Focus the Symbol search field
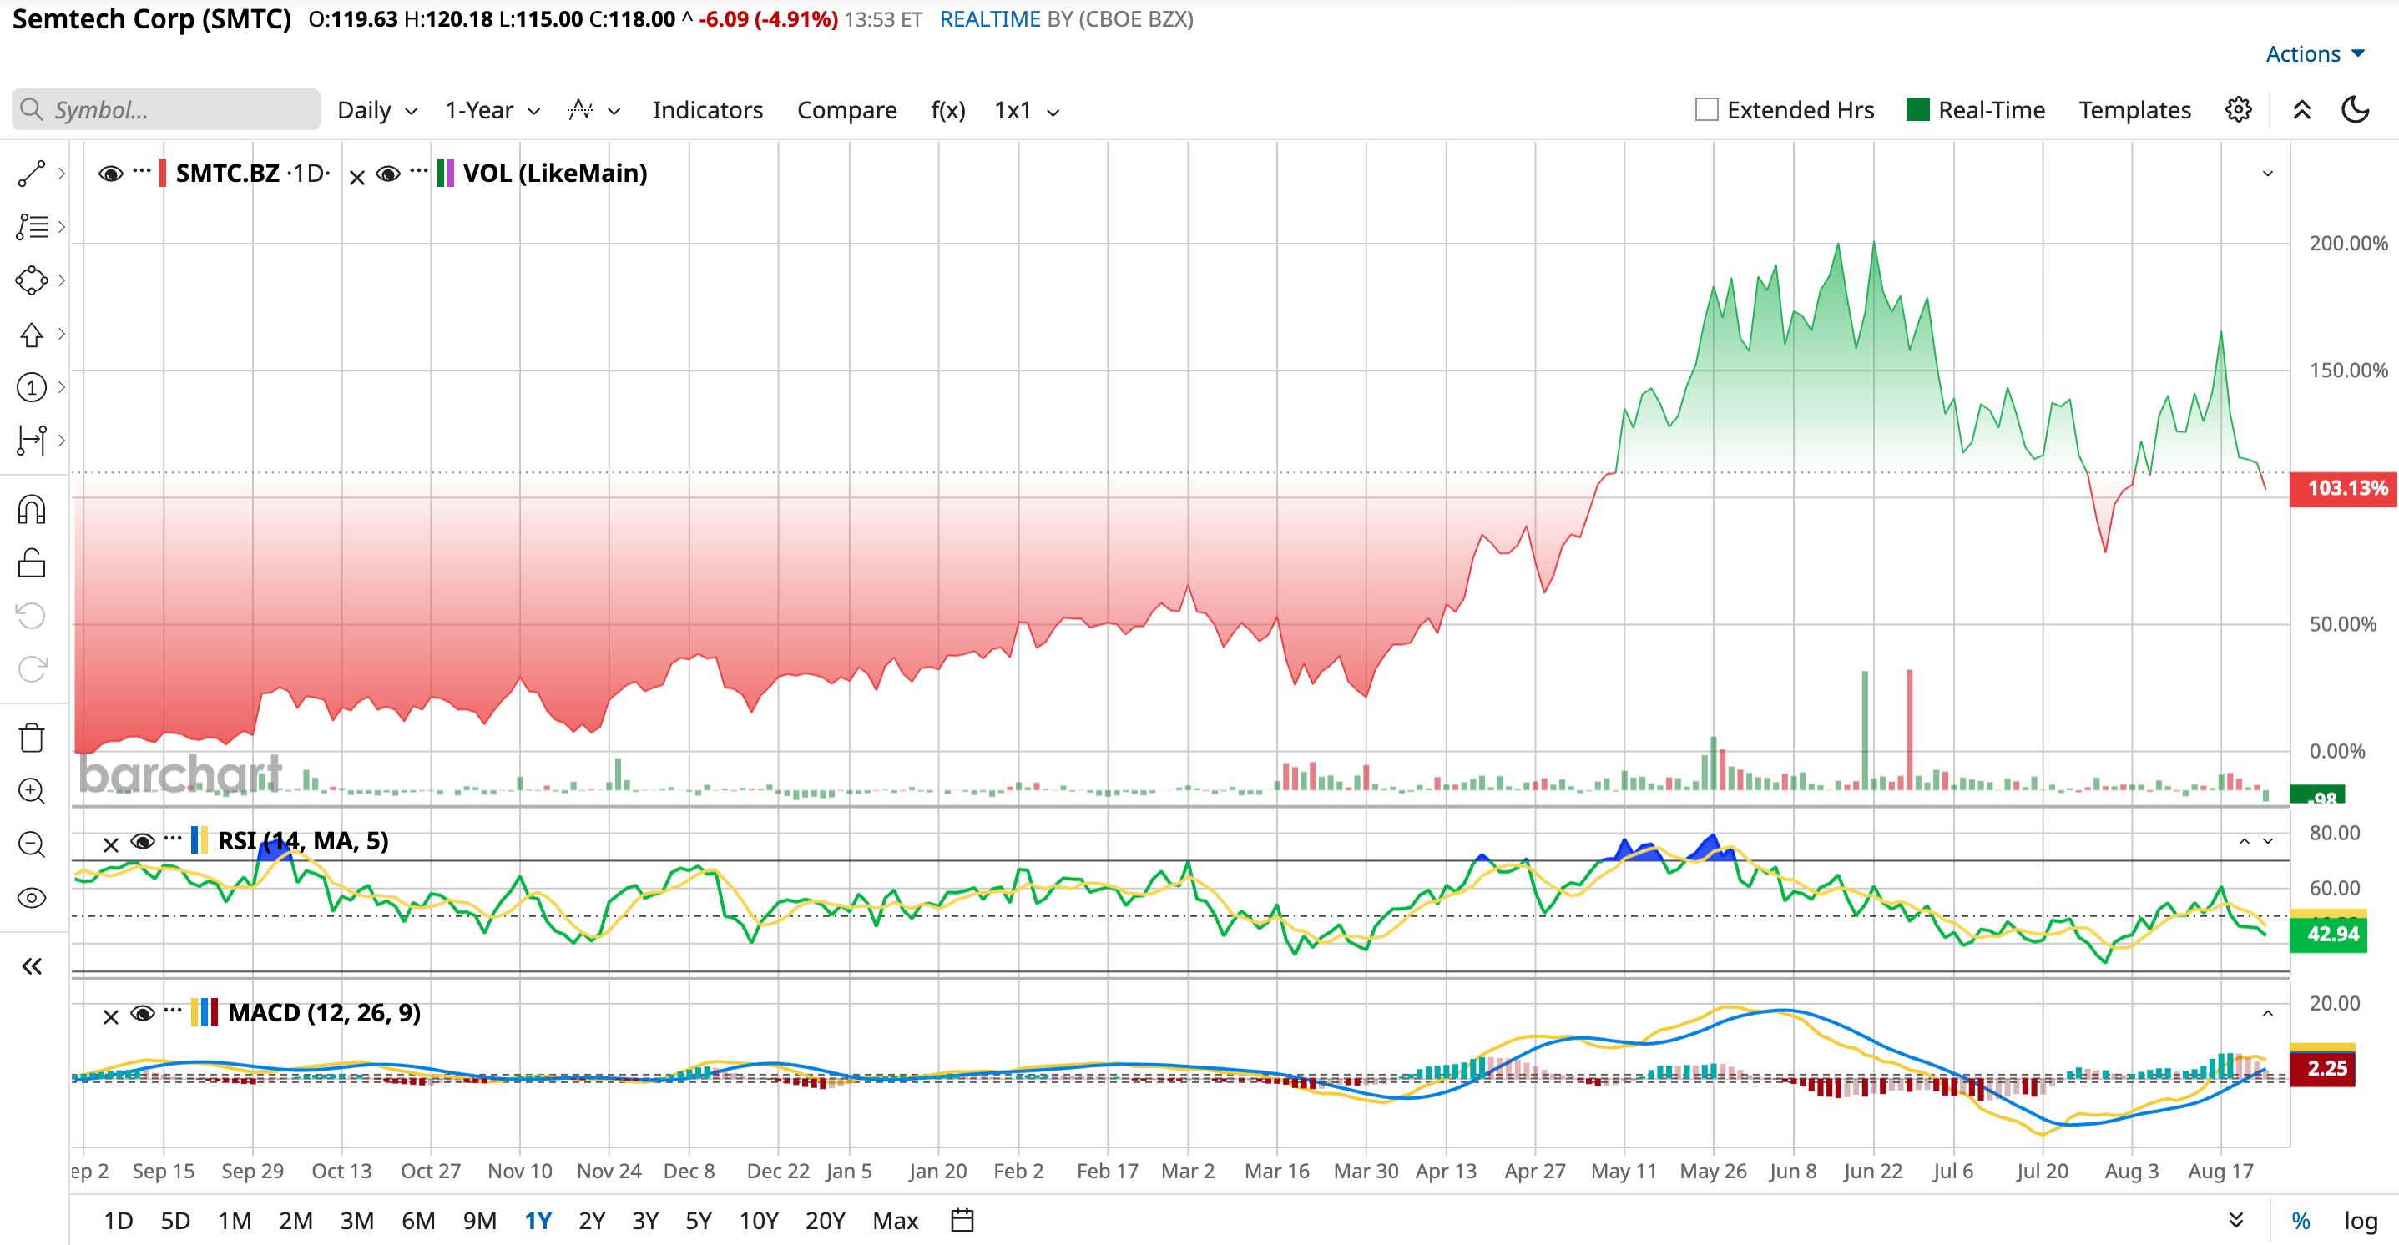Viewport: 2399px width, 1245px height. coord(166,110)
